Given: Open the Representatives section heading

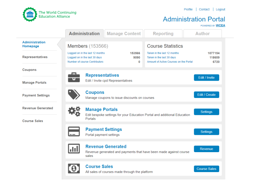Looking at the screenshot, I should pos(102,75).
